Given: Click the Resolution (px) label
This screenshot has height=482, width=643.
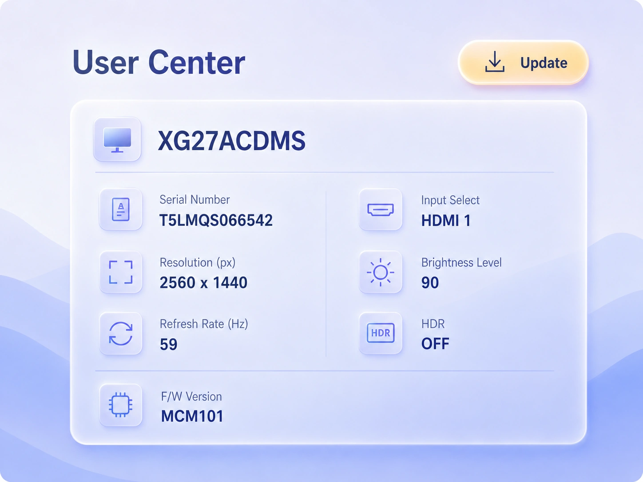Looking at the screenshot, I should [x=198, y=262].
